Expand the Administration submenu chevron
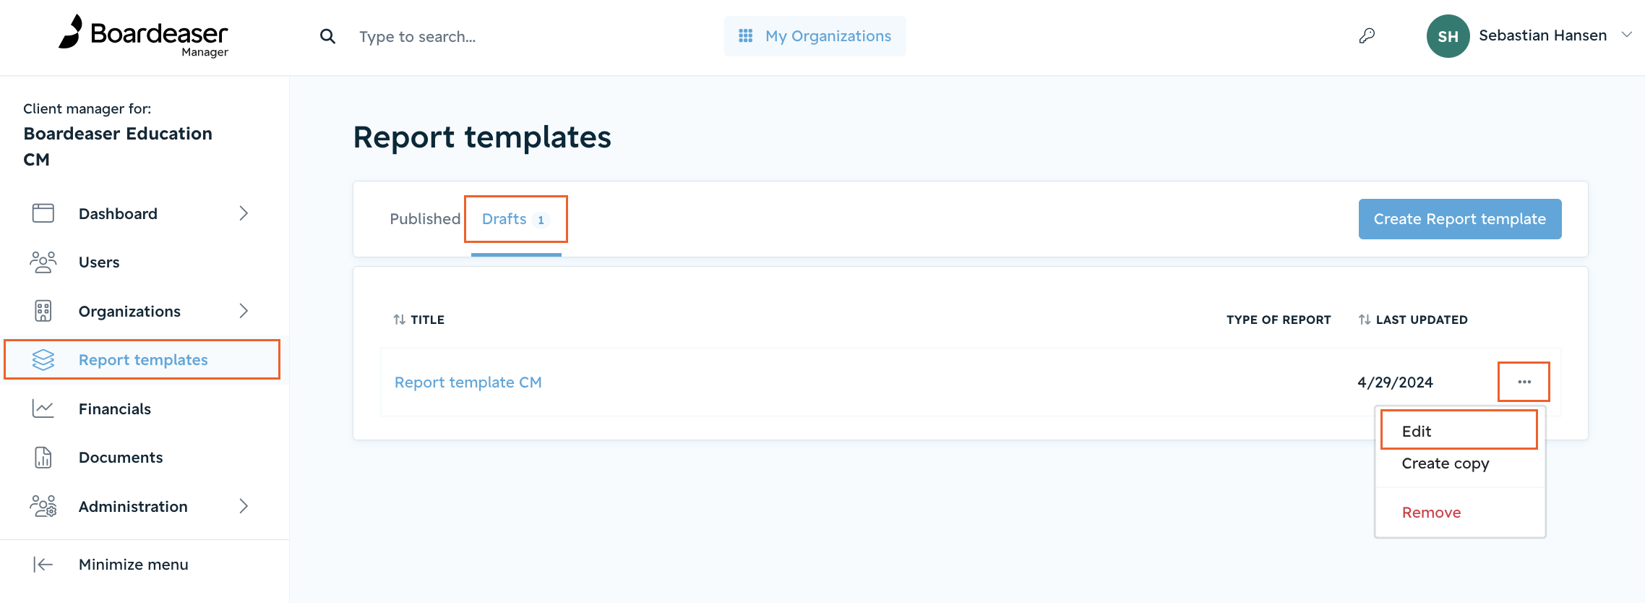The width and height of the screenshot is (1645, 603). pyautogui.click(x=244, y=506)
